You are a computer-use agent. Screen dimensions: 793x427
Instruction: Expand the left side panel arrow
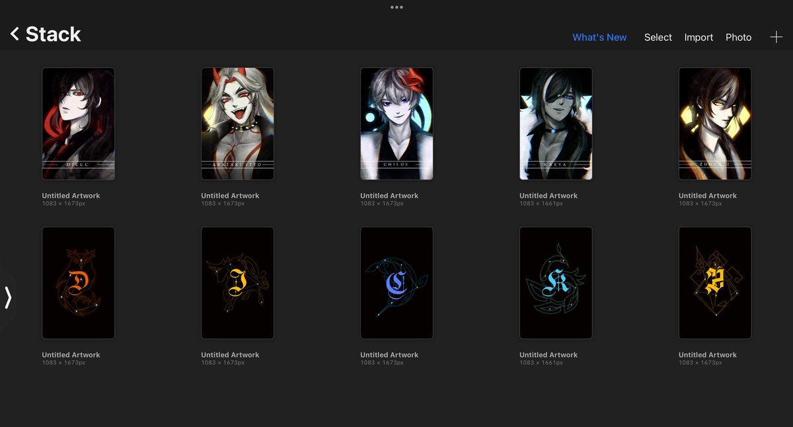click(8, 297)
